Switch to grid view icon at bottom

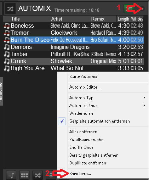coord(24,175)
